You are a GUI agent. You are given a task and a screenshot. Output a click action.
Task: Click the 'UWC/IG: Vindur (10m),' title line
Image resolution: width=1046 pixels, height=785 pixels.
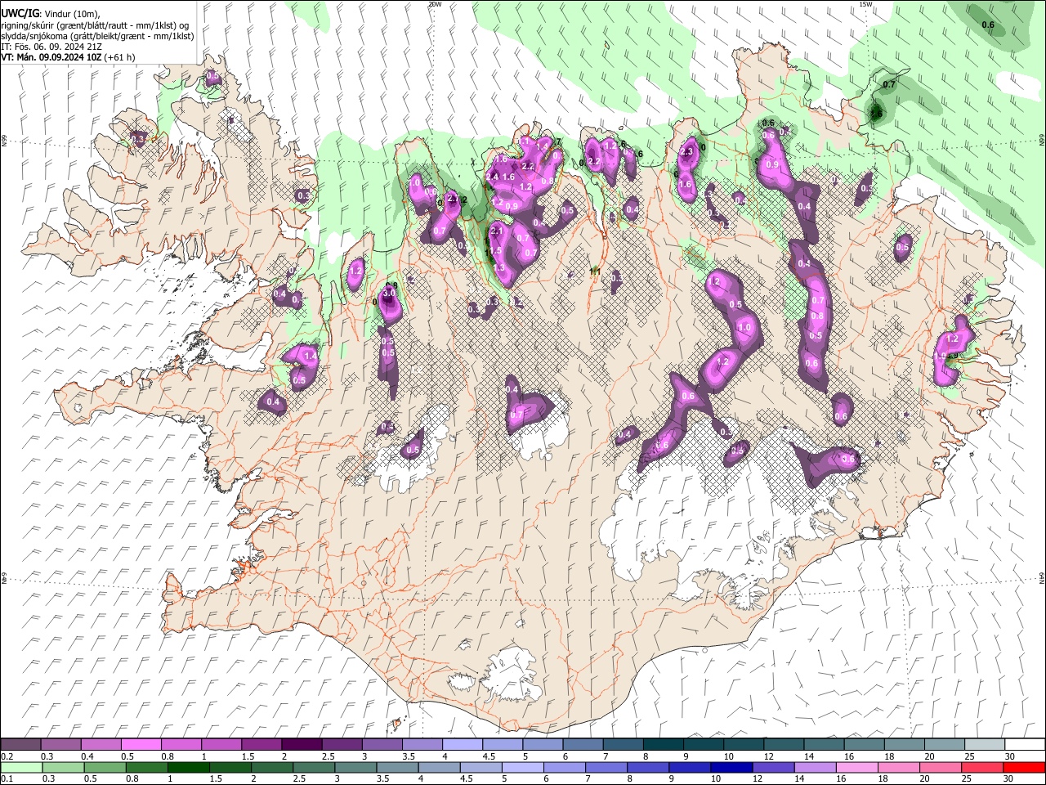pyautogui.click(x=51, y=13)
